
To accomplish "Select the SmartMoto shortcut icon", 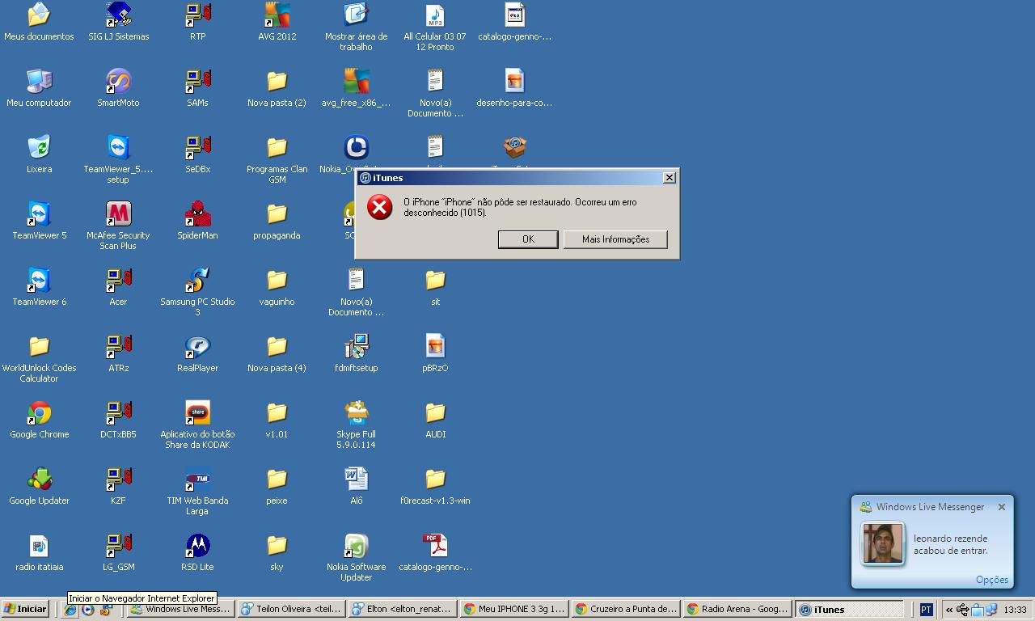I will (118, 81).
